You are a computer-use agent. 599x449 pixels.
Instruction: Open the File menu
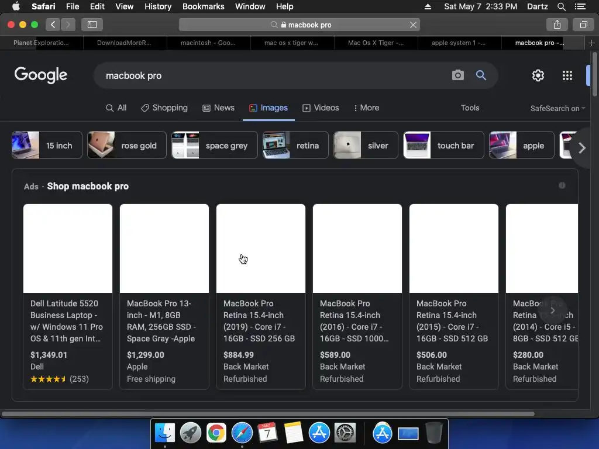(x=72, y=6)
